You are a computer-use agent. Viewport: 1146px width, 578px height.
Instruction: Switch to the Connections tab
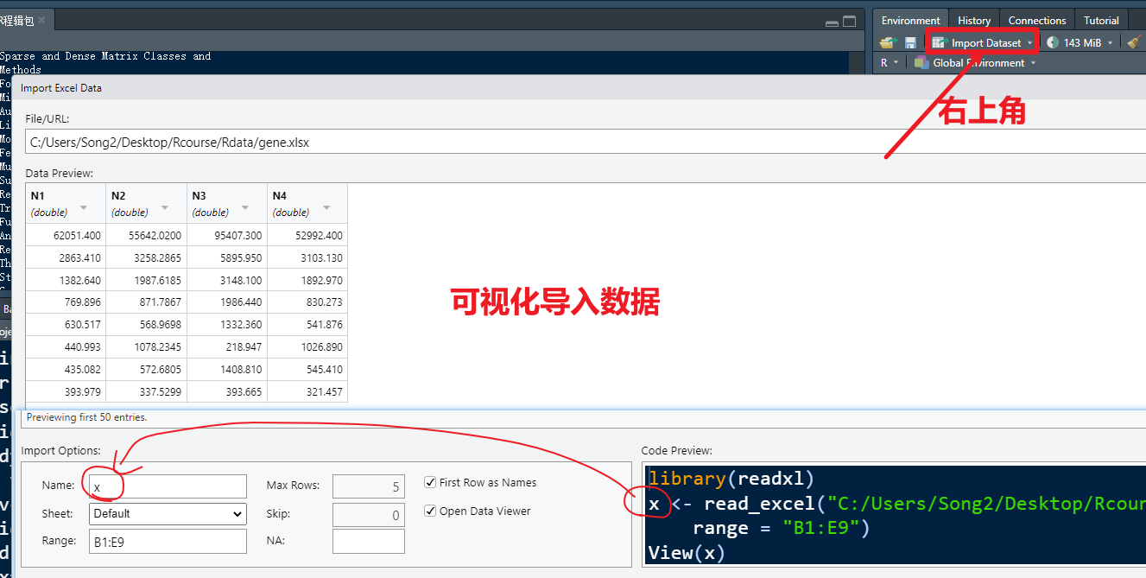pos(1037,21)
